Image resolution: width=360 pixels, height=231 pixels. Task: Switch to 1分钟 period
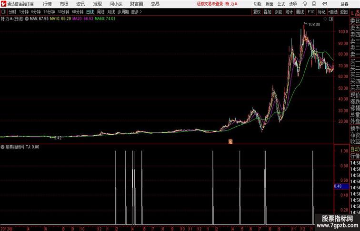(24, 12)
